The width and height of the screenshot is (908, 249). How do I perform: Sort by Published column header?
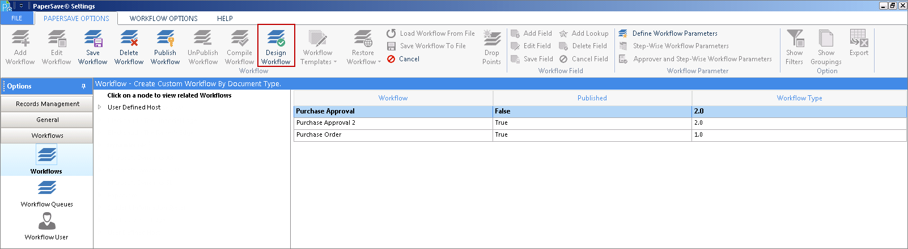click(x=592, y=98)
